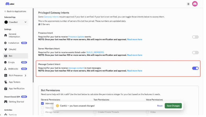The height and width of the screenshot is (117, 206).
Task: Enable the Server Members Intent toggle
Action: pos(195,52)
